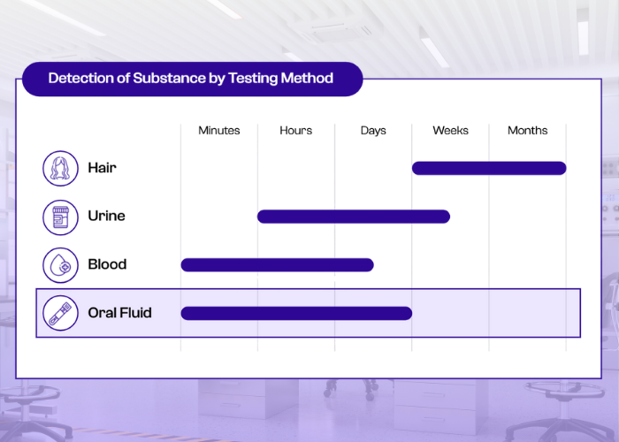The image size is (619, 442).
Task: Click the Hair detection window bar
Action: 489,168
